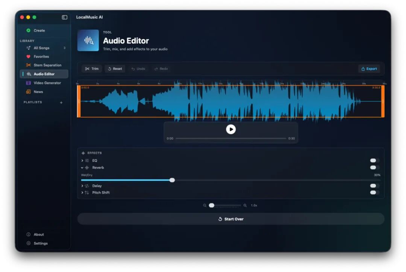The width and height of the screenshot is (406, 272).
Task: Click the playback progress bar
Action: pos(231,138)
